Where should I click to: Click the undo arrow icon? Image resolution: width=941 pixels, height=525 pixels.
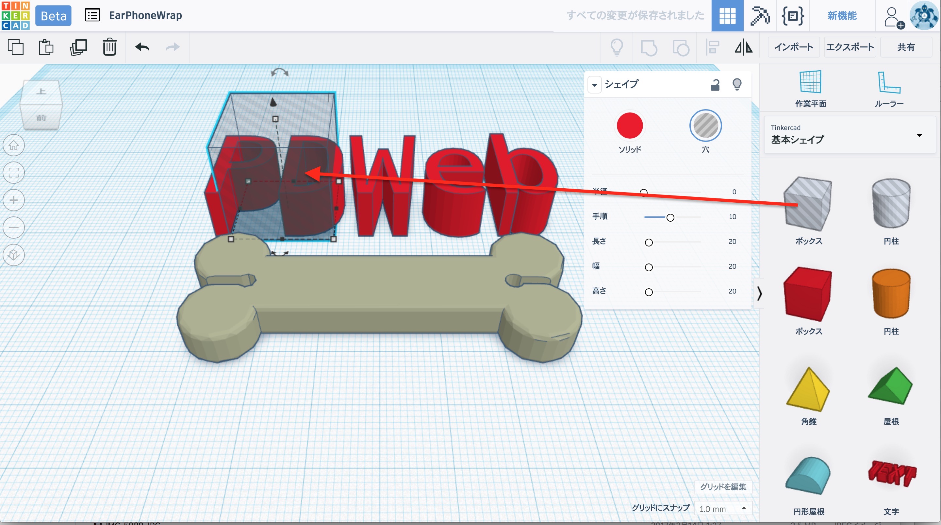tap(142, 47)
